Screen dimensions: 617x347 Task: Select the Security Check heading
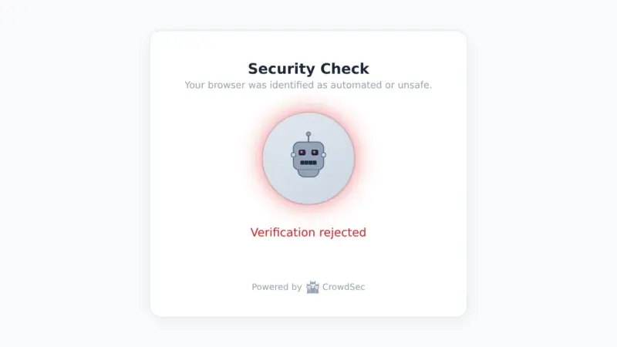point(308,69)
